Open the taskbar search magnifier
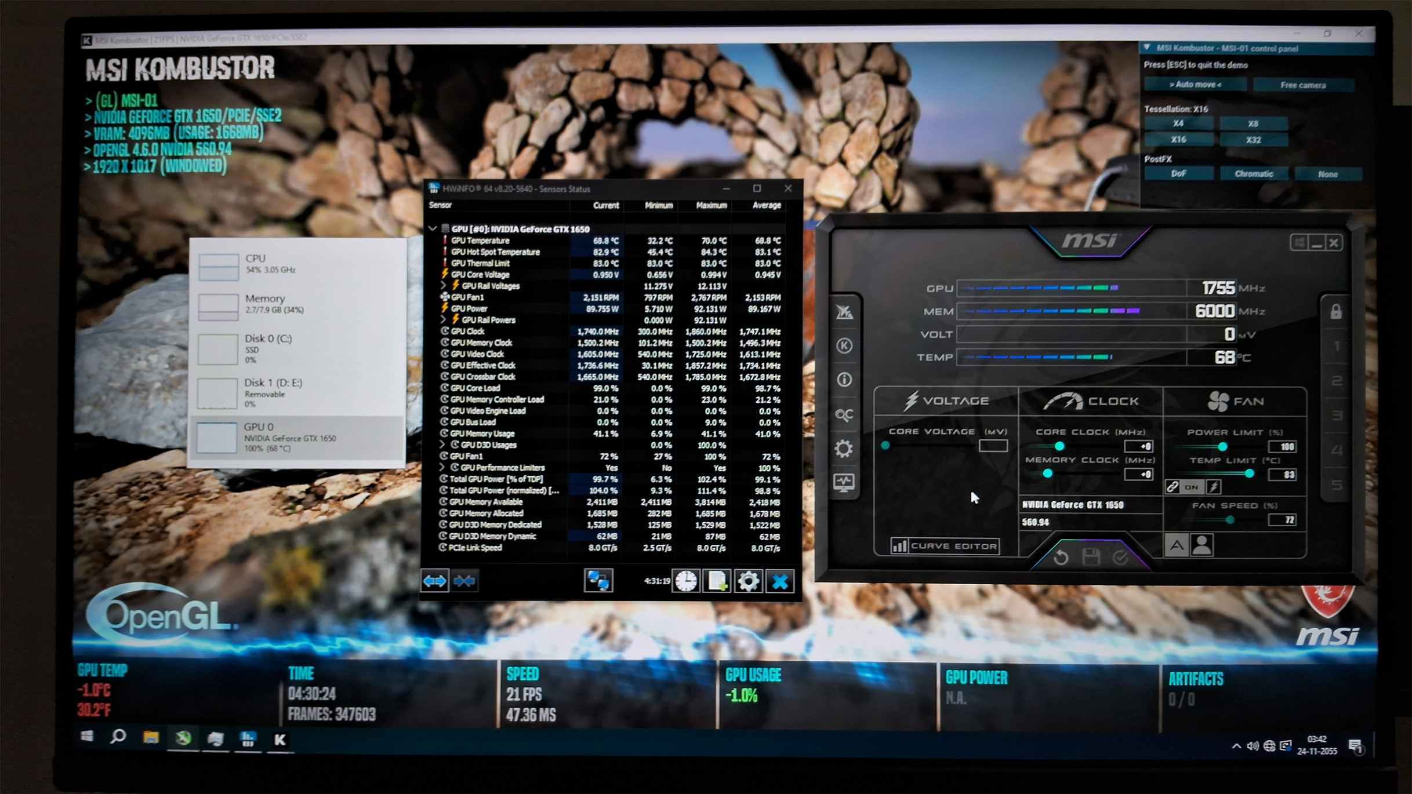 tap(118, 737)
